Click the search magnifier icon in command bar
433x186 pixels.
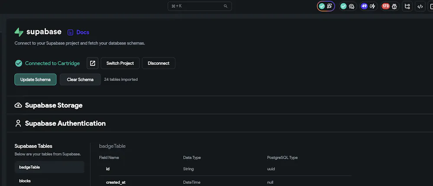[x=226, y=6]
